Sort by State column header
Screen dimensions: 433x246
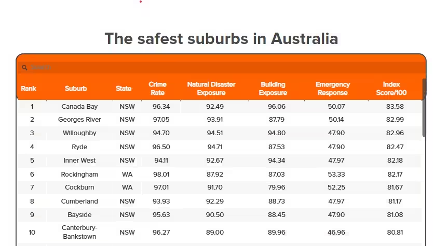pyautogui.click(x=124, y=89)
